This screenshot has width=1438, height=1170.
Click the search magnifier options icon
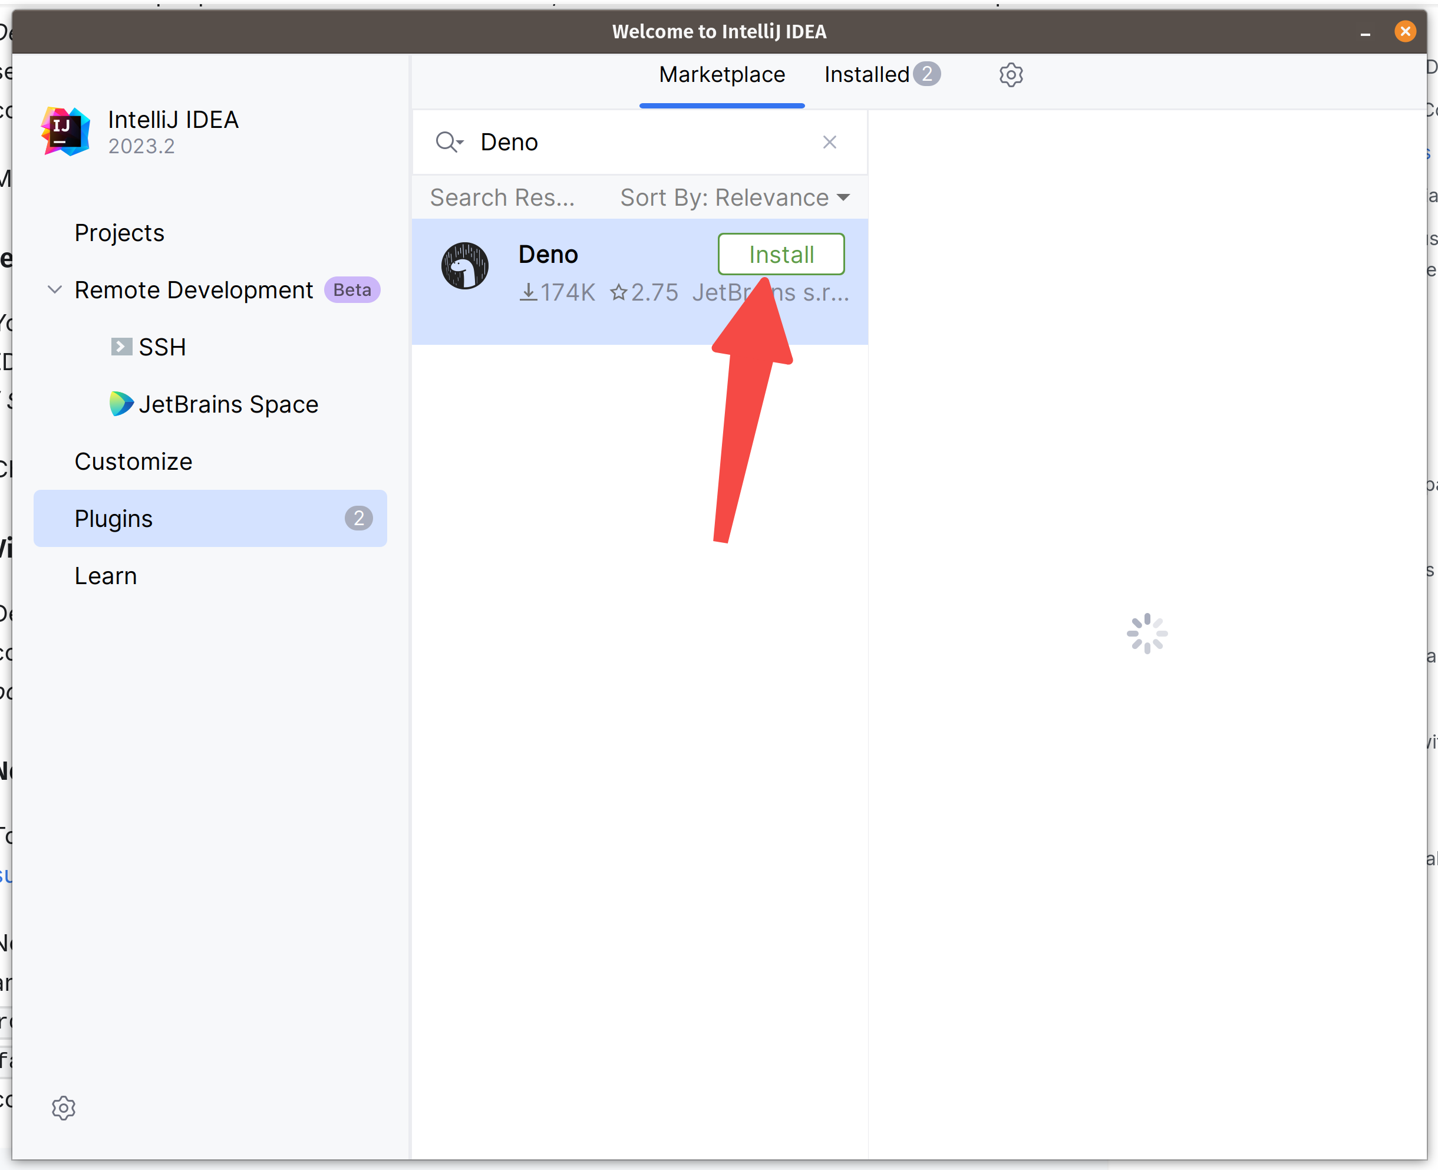coord(450,142)
